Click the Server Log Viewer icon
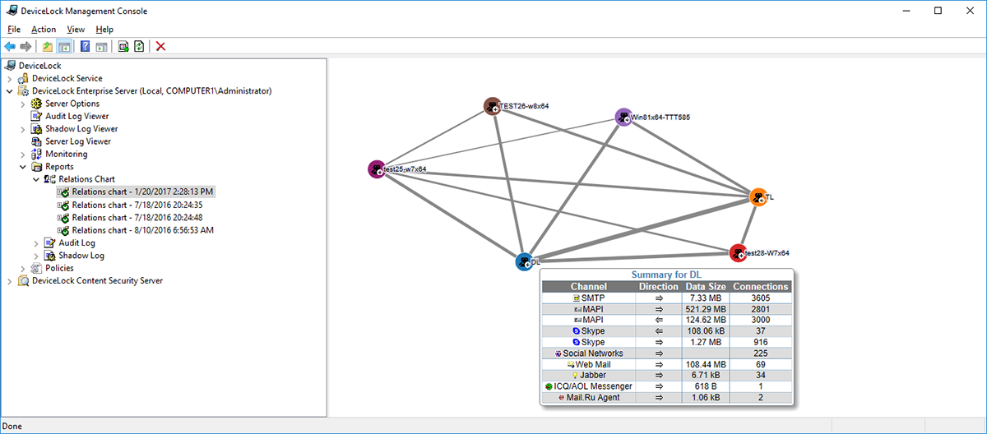Image resolution: width=987 pixels, height=434 pixels. pos(36,141)
